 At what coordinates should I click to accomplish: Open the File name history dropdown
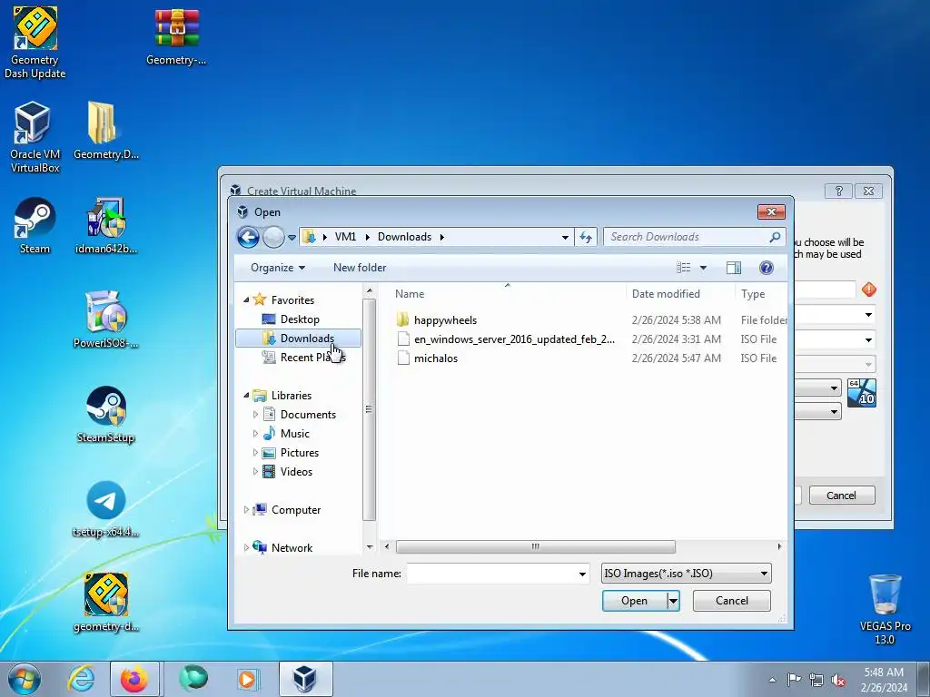click(x=582, y=574)
